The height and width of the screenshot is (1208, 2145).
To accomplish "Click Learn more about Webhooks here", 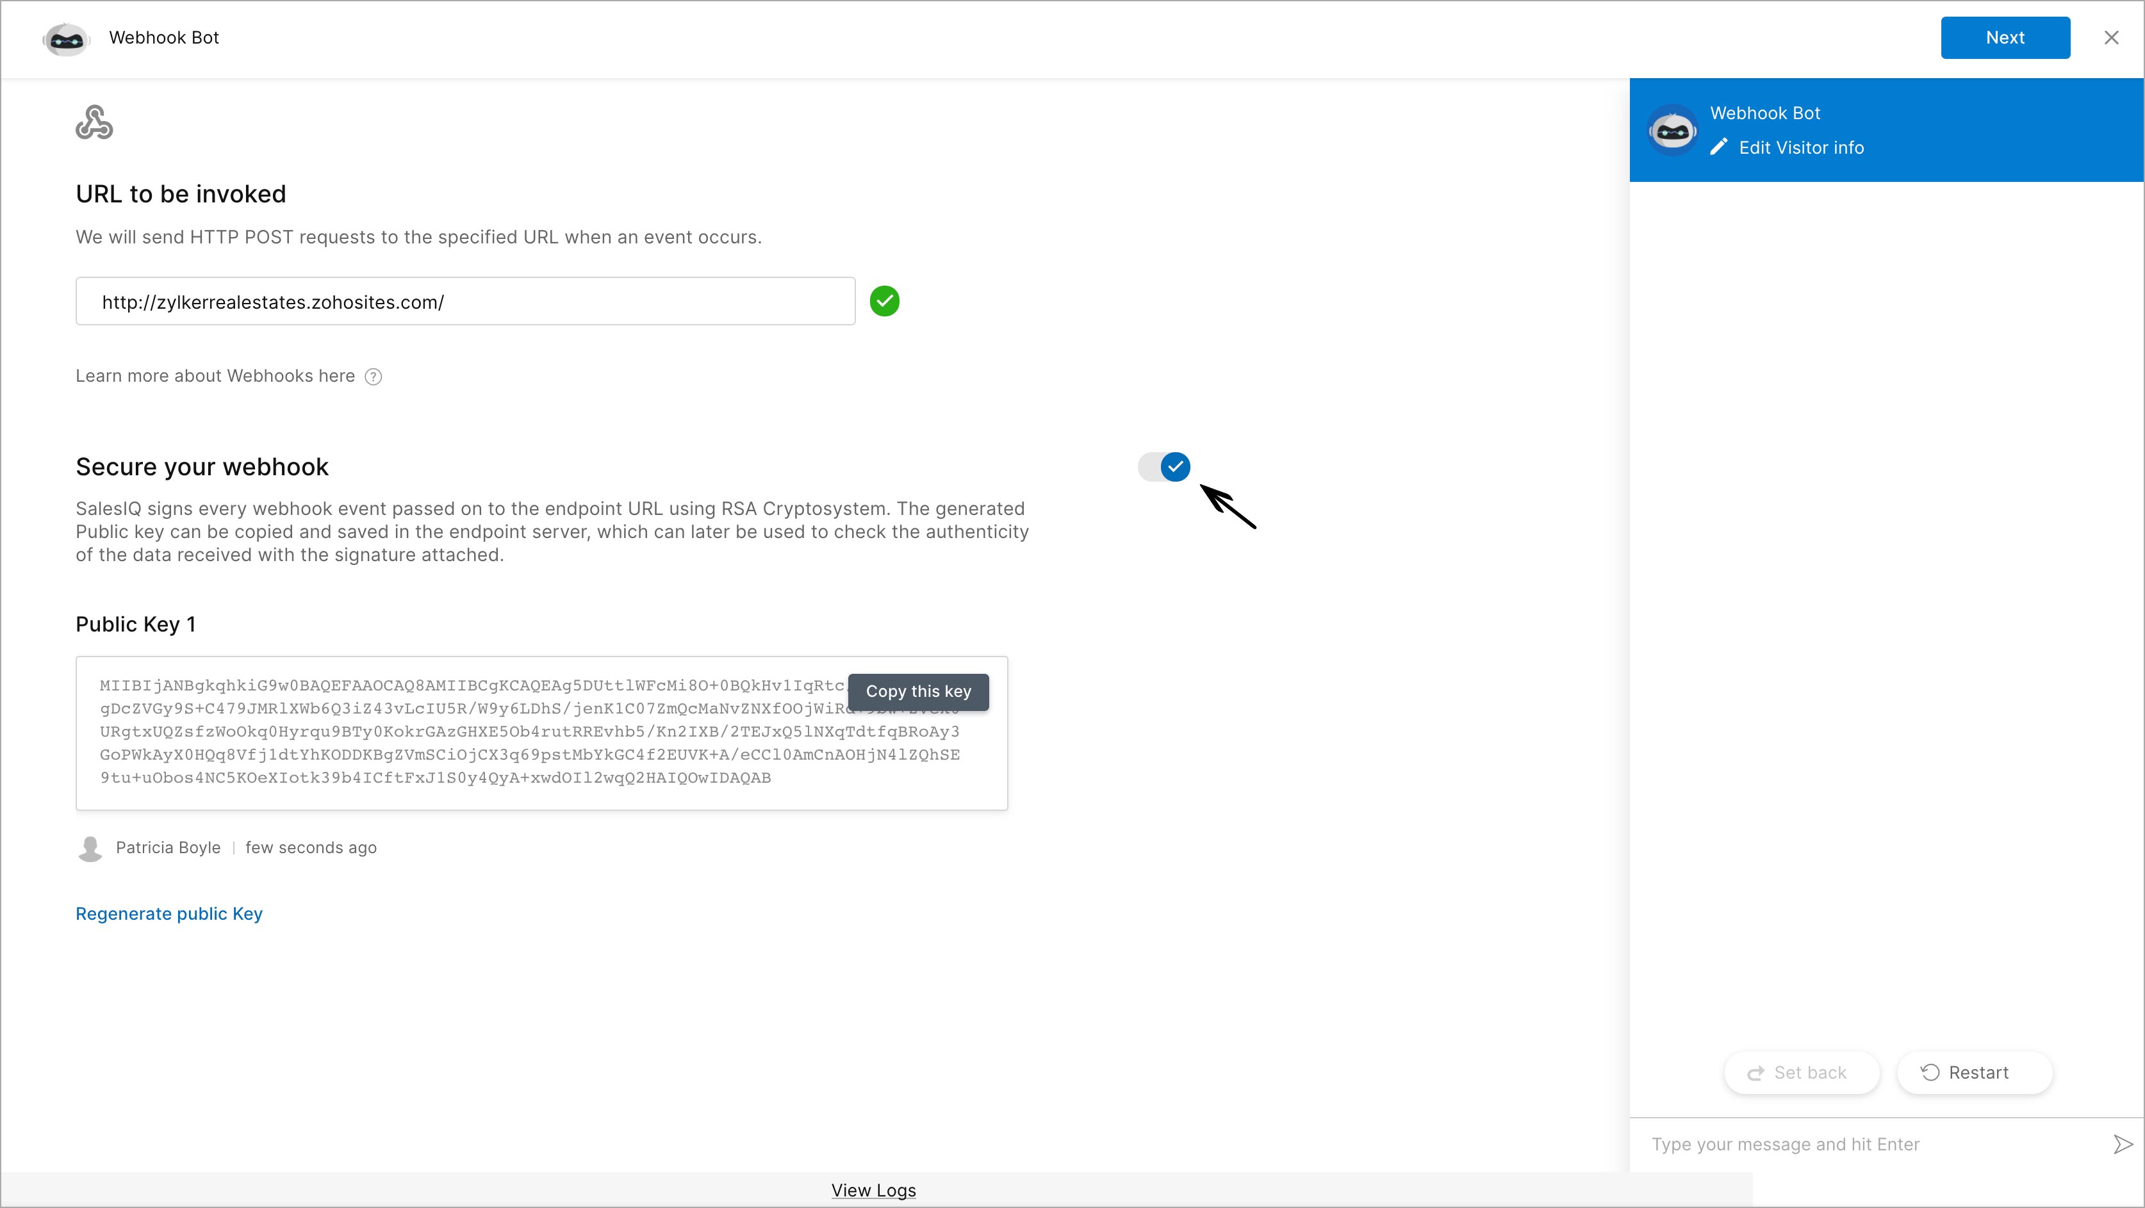I will point(215,377).
